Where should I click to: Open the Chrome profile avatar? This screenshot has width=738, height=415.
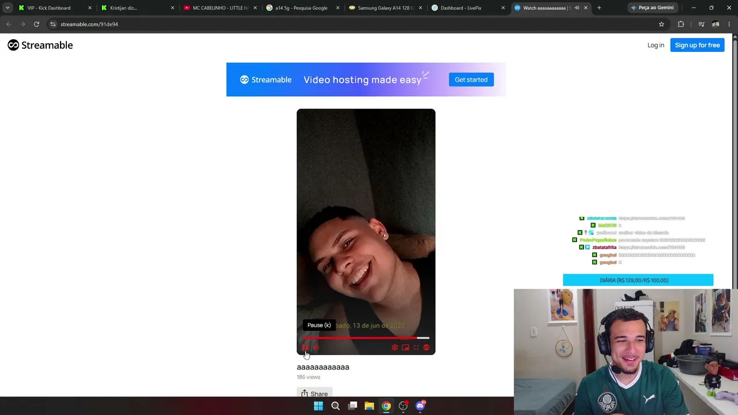716,24
